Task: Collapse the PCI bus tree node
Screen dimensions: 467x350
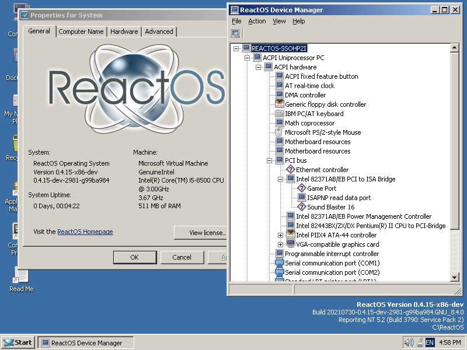Action: (x=270, y=160)
